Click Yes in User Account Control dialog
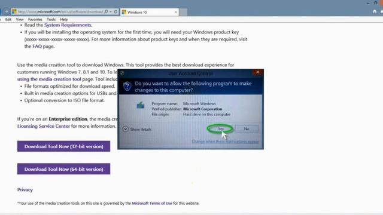Screen dimensions: 383x215 [x=221, y=129]
